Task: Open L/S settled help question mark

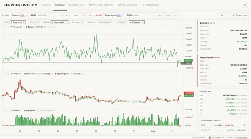Action: (142, 22)
